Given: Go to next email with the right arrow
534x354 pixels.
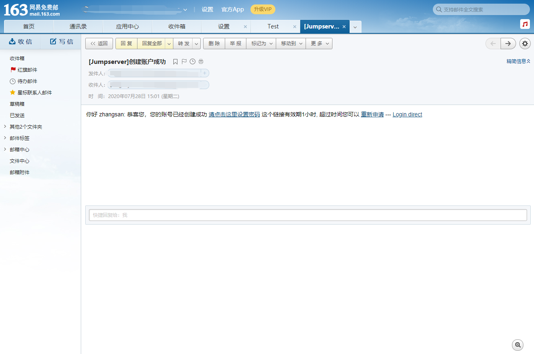Looking at the screenshot, I should 508,44.
